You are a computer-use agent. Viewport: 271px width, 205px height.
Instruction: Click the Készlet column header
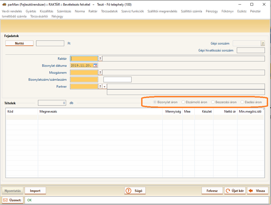[204, 112]
